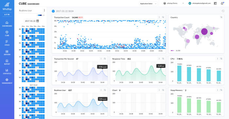
Task: Click the largest purple bubble on the map
Action: tap(204, 31)
